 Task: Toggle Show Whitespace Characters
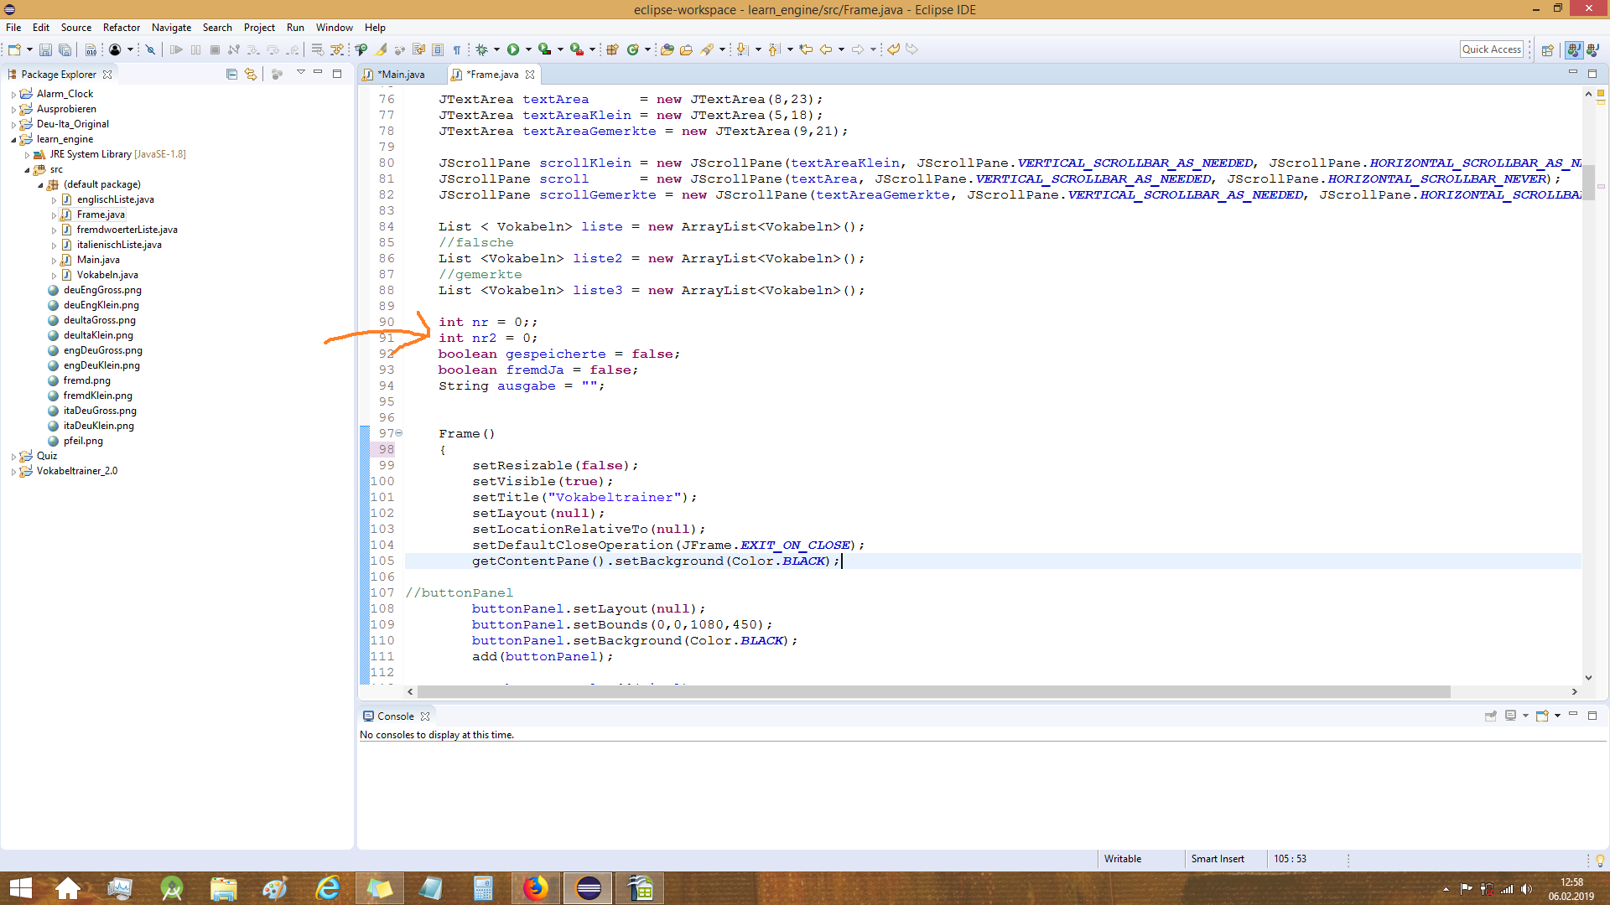457,49
